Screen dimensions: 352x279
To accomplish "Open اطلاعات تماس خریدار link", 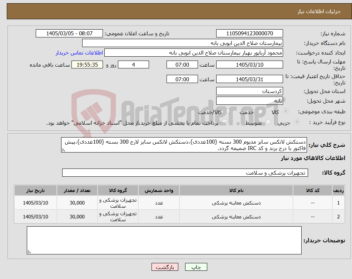I will tap(79, 53).
